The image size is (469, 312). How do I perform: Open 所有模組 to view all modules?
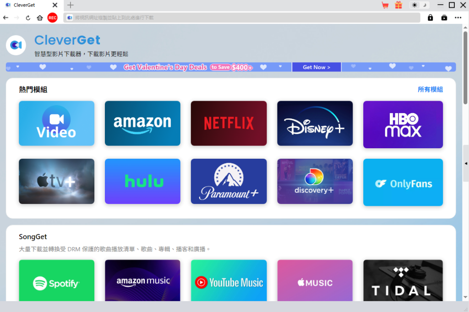coord(430,89)
